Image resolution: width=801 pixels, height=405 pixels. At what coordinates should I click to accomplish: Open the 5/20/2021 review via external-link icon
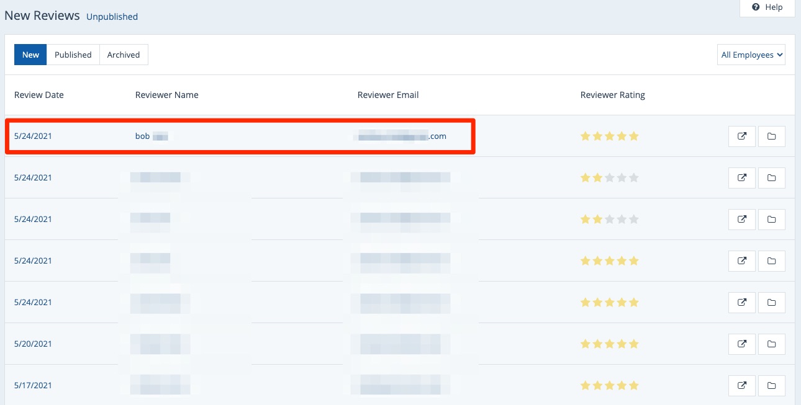741,344
